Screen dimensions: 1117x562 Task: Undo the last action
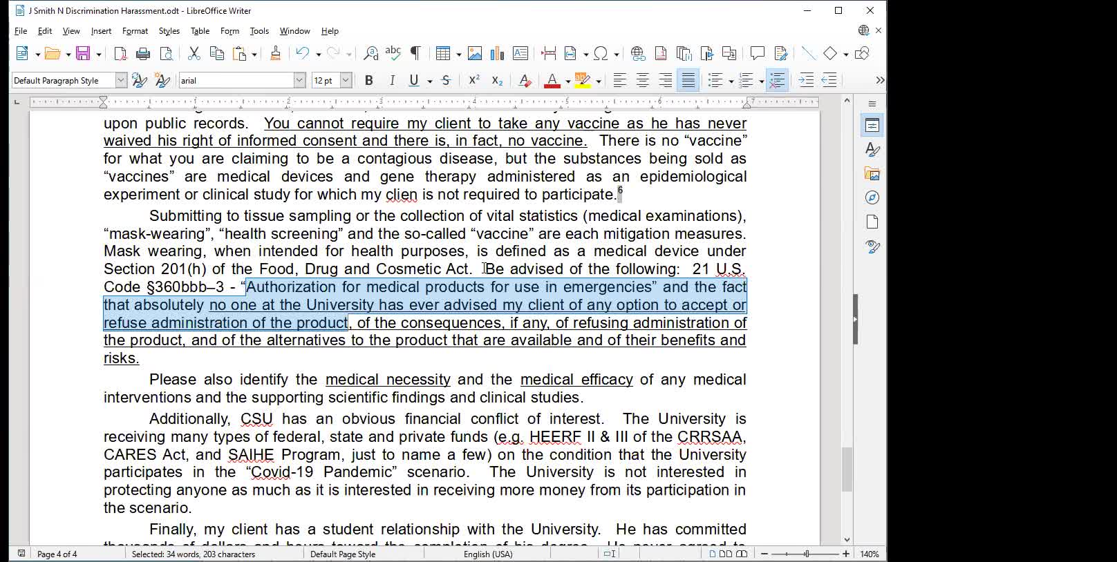point(302,54)
